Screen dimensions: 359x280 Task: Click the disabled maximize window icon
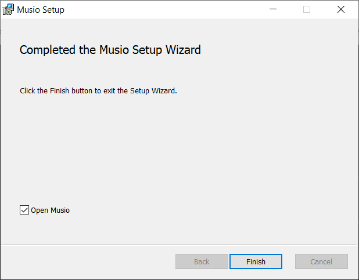click(307, 9)
